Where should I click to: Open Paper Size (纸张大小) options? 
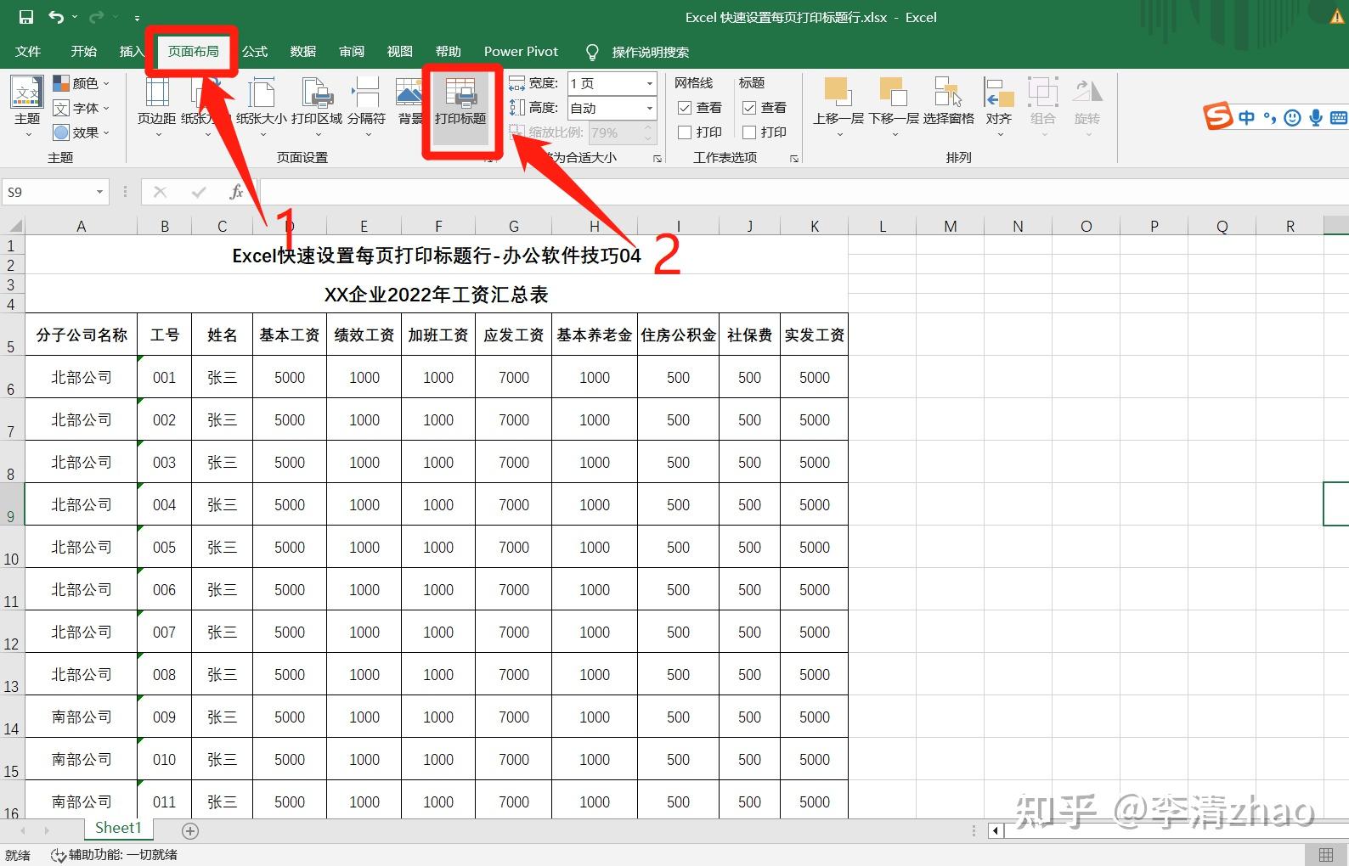click(x=262, y=107)
